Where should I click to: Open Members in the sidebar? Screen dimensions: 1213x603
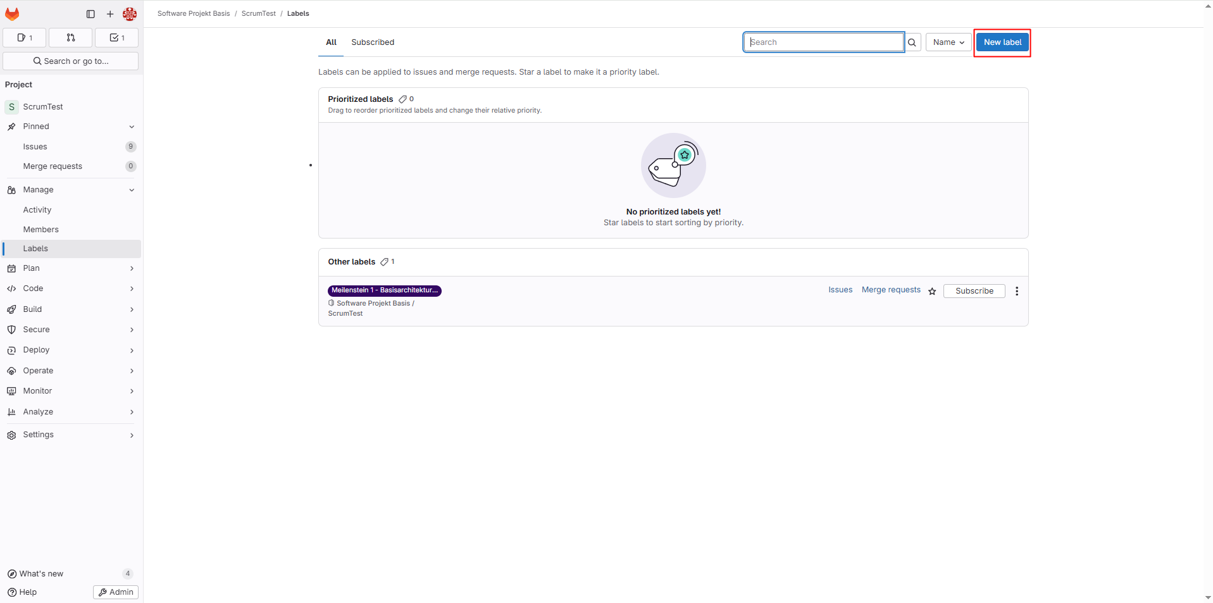coord(41,230)
